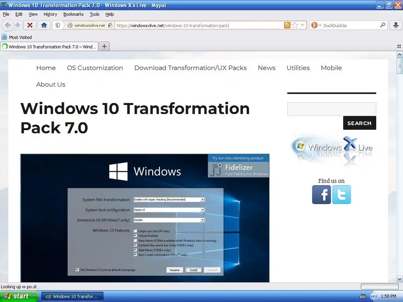403x302 pixels.
Task: Open the Mobile nav link
Action: pos(331,68)
